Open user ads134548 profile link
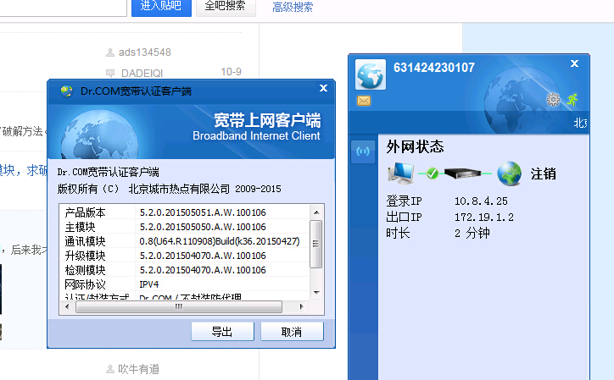614x380 pixels. click(145, 52)
